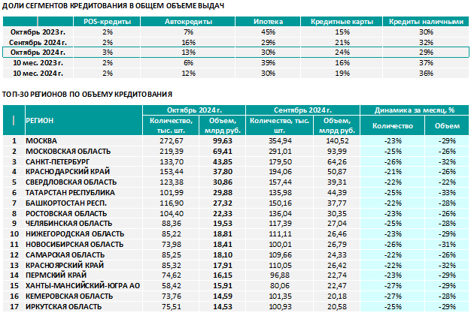Click the ИРКУТСКАЯ ОБЛАСТЬ region cell
The image size is (471, 313).
[84, 307]
